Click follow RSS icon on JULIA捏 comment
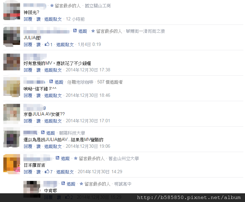The width and height of the screenshot is (245, 202). click(75, 31)
